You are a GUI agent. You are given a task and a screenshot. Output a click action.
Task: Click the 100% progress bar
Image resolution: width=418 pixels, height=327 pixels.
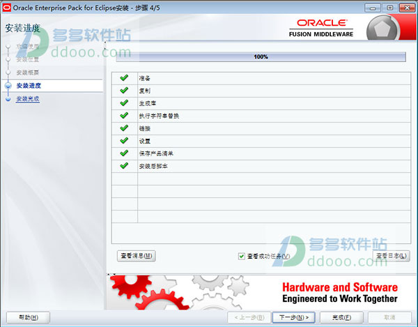261,56
